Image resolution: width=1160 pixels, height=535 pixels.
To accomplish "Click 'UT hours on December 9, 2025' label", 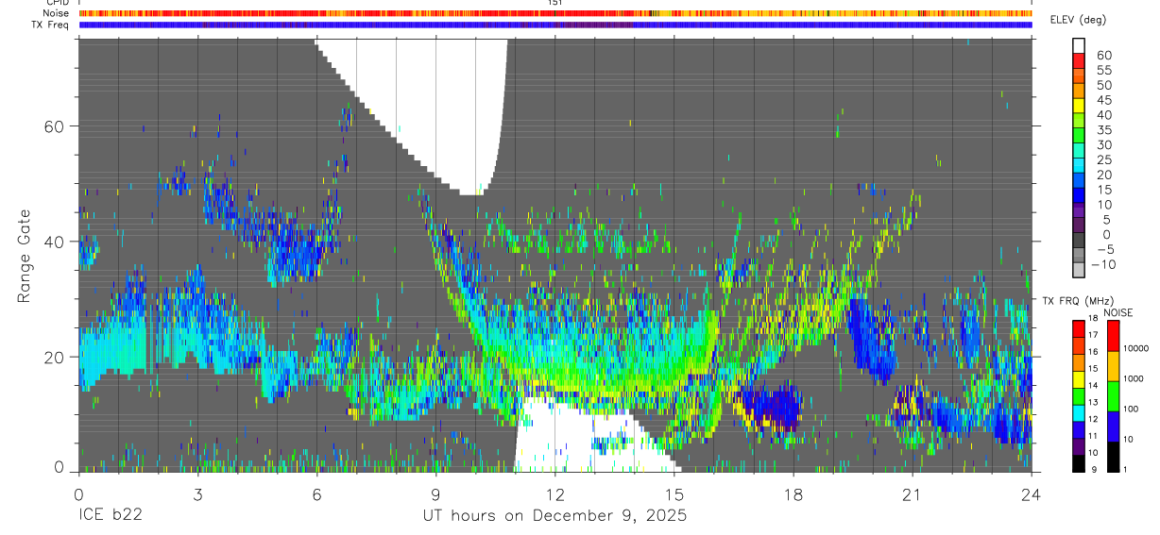I will click(x=554, y=516).
